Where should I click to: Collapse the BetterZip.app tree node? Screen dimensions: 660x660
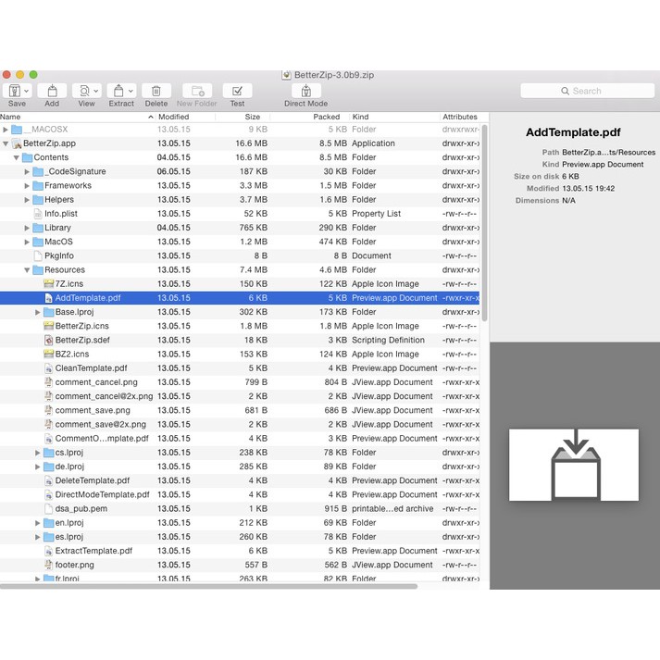(6, 143)
